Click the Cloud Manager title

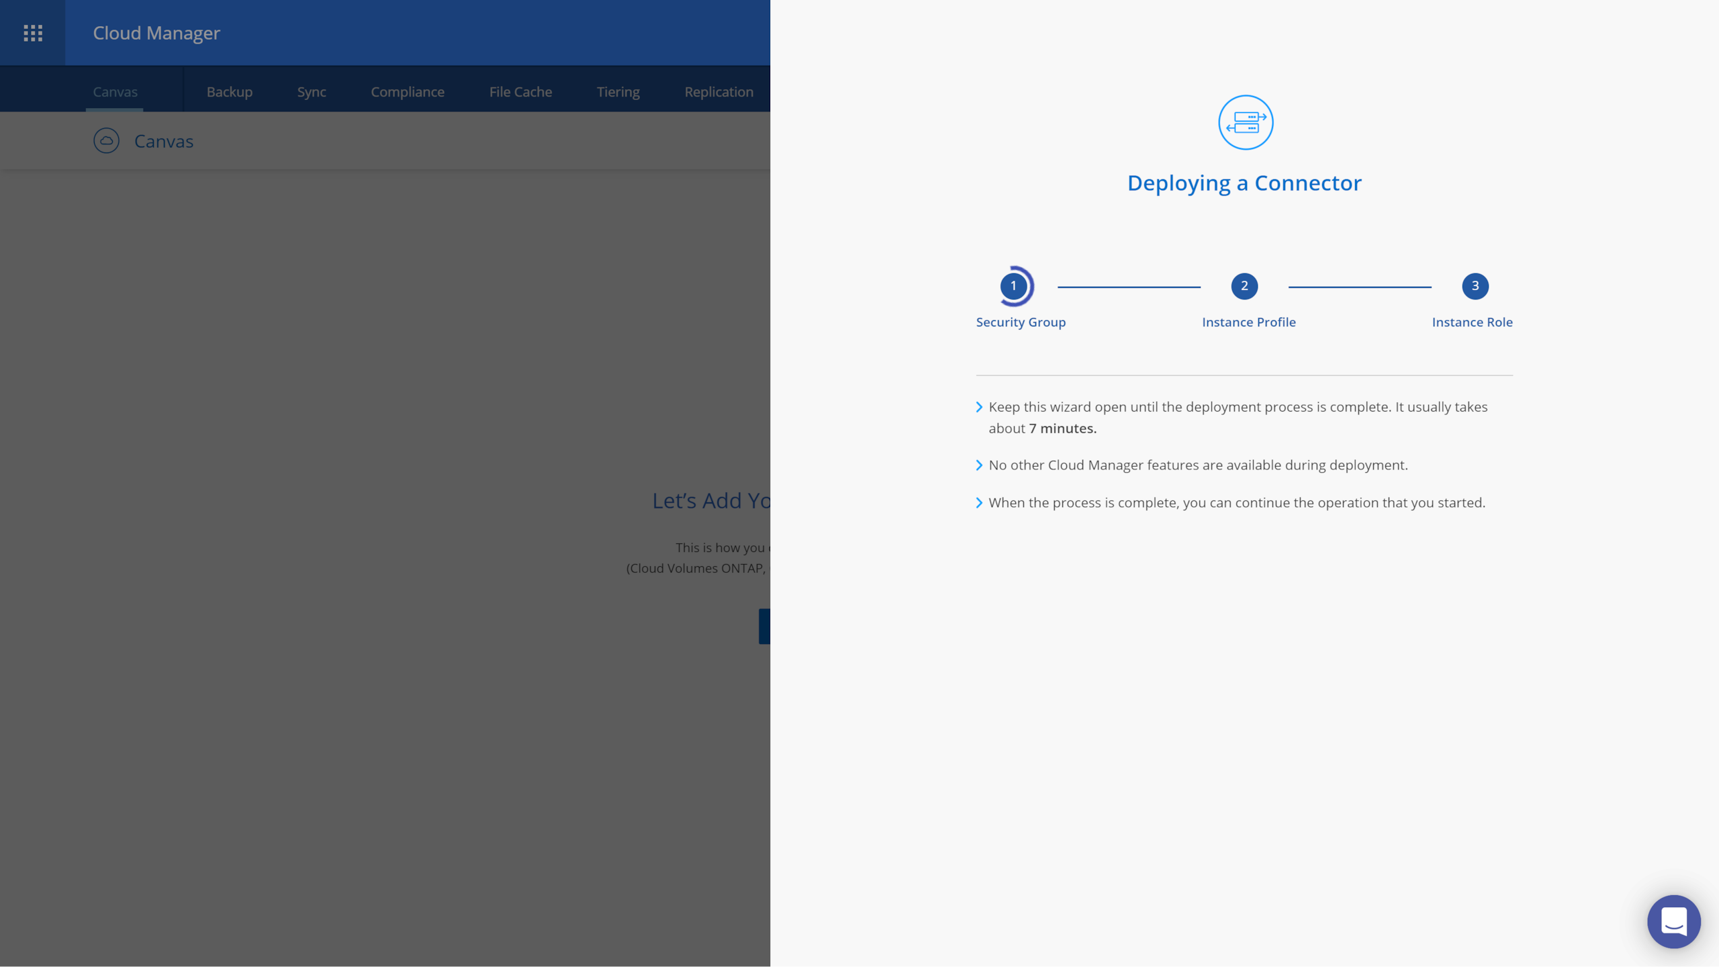click(x=156, y=33)
